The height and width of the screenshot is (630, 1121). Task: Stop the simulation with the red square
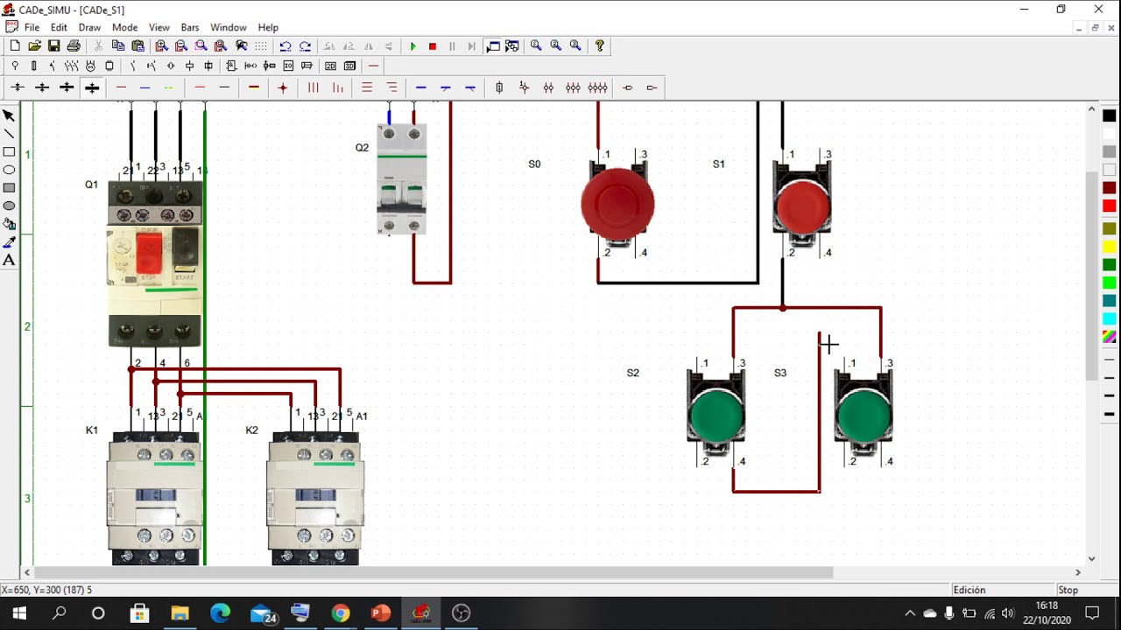click(433, 45)
